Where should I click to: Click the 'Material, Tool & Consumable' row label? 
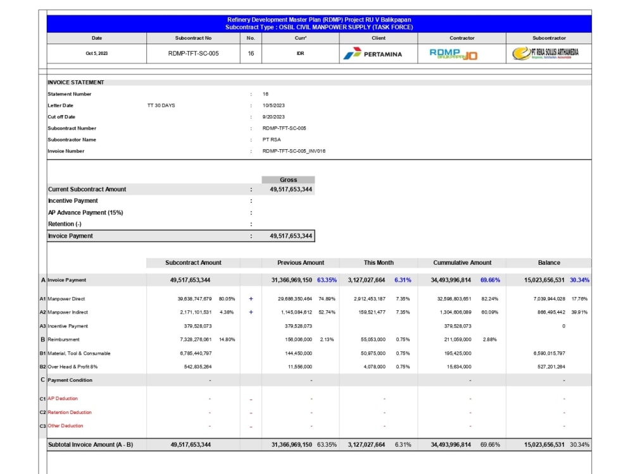pos(79,353)
